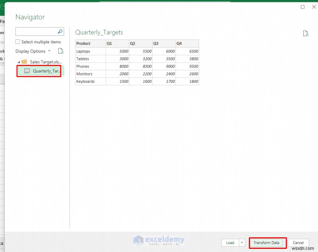318x252 pixels.
Task: Click Laptops Q1 value 5000
Action: pyautogui.click(x=124, y=51)
